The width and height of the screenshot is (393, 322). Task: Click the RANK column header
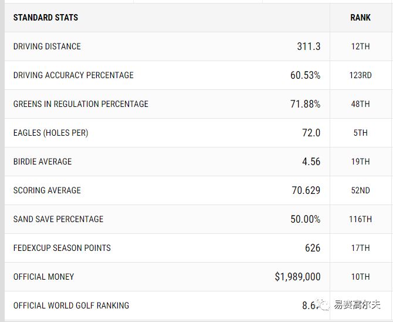(360, 18)
